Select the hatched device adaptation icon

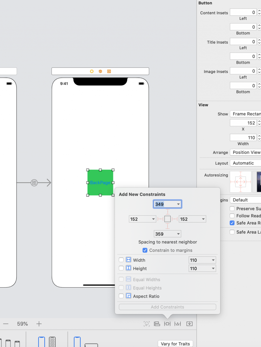pyautogui.click(x=52, y=342)
